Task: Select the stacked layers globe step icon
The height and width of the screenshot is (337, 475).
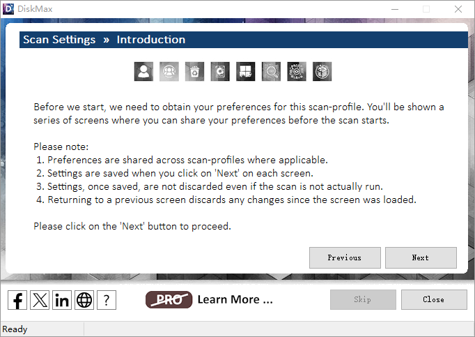Action: [x=322, y=71]
